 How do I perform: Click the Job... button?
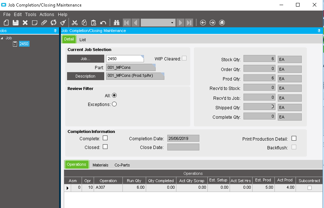(85, 59)
